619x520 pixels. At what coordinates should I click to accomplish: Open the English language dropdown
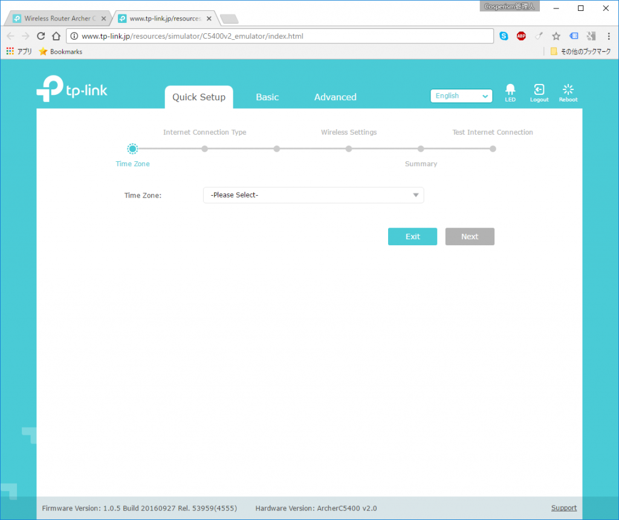click(x=461, y=96)
